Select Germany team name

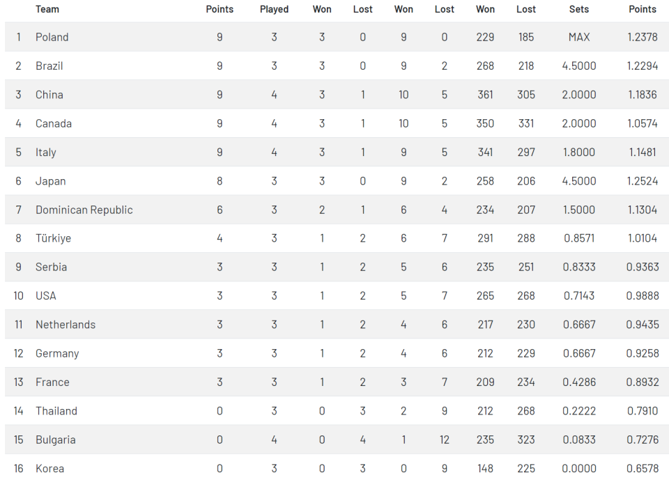[x=57, y=353]
